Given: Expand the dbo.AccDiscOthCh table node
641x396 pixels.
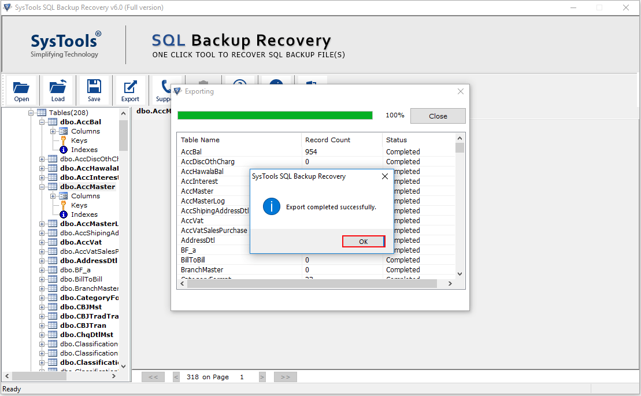Looking at the screenshot, I should (x=42, y=160).
